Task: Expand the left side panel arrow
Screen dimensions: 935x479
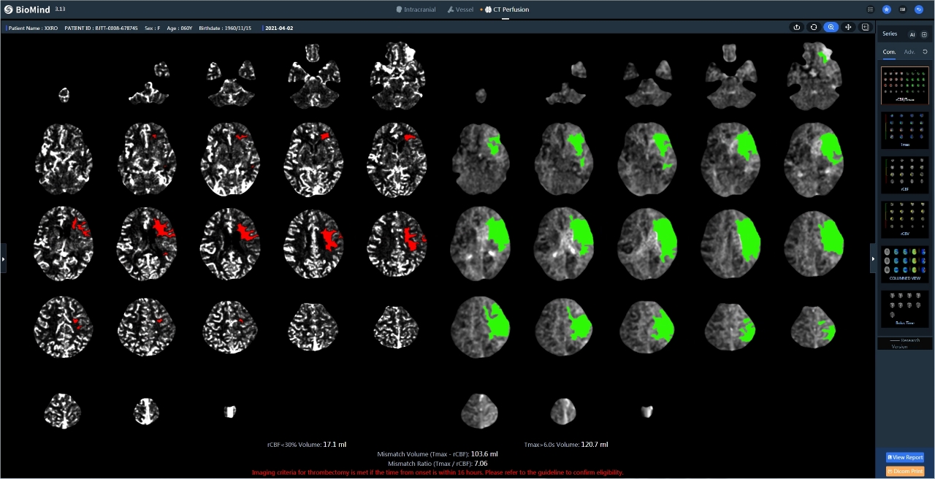Action: click(x=3, y=258)
